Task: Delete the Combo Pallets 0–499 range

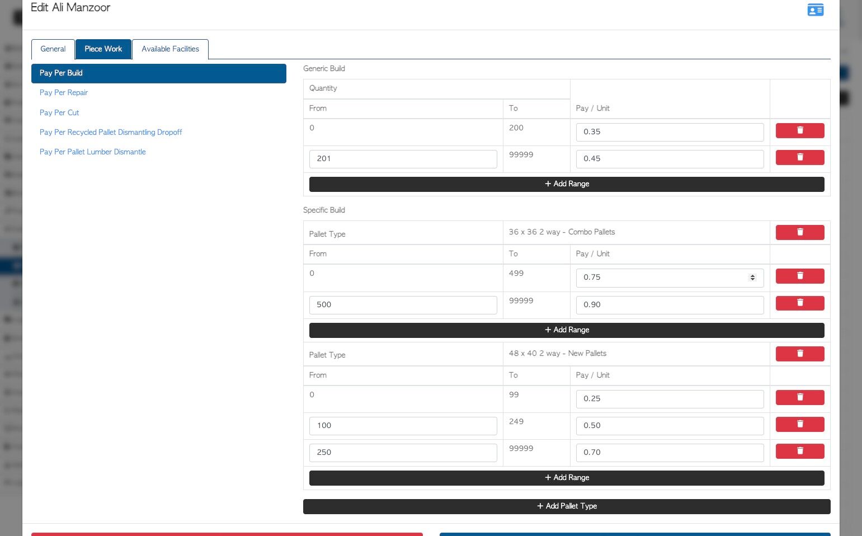Action: 800,276
